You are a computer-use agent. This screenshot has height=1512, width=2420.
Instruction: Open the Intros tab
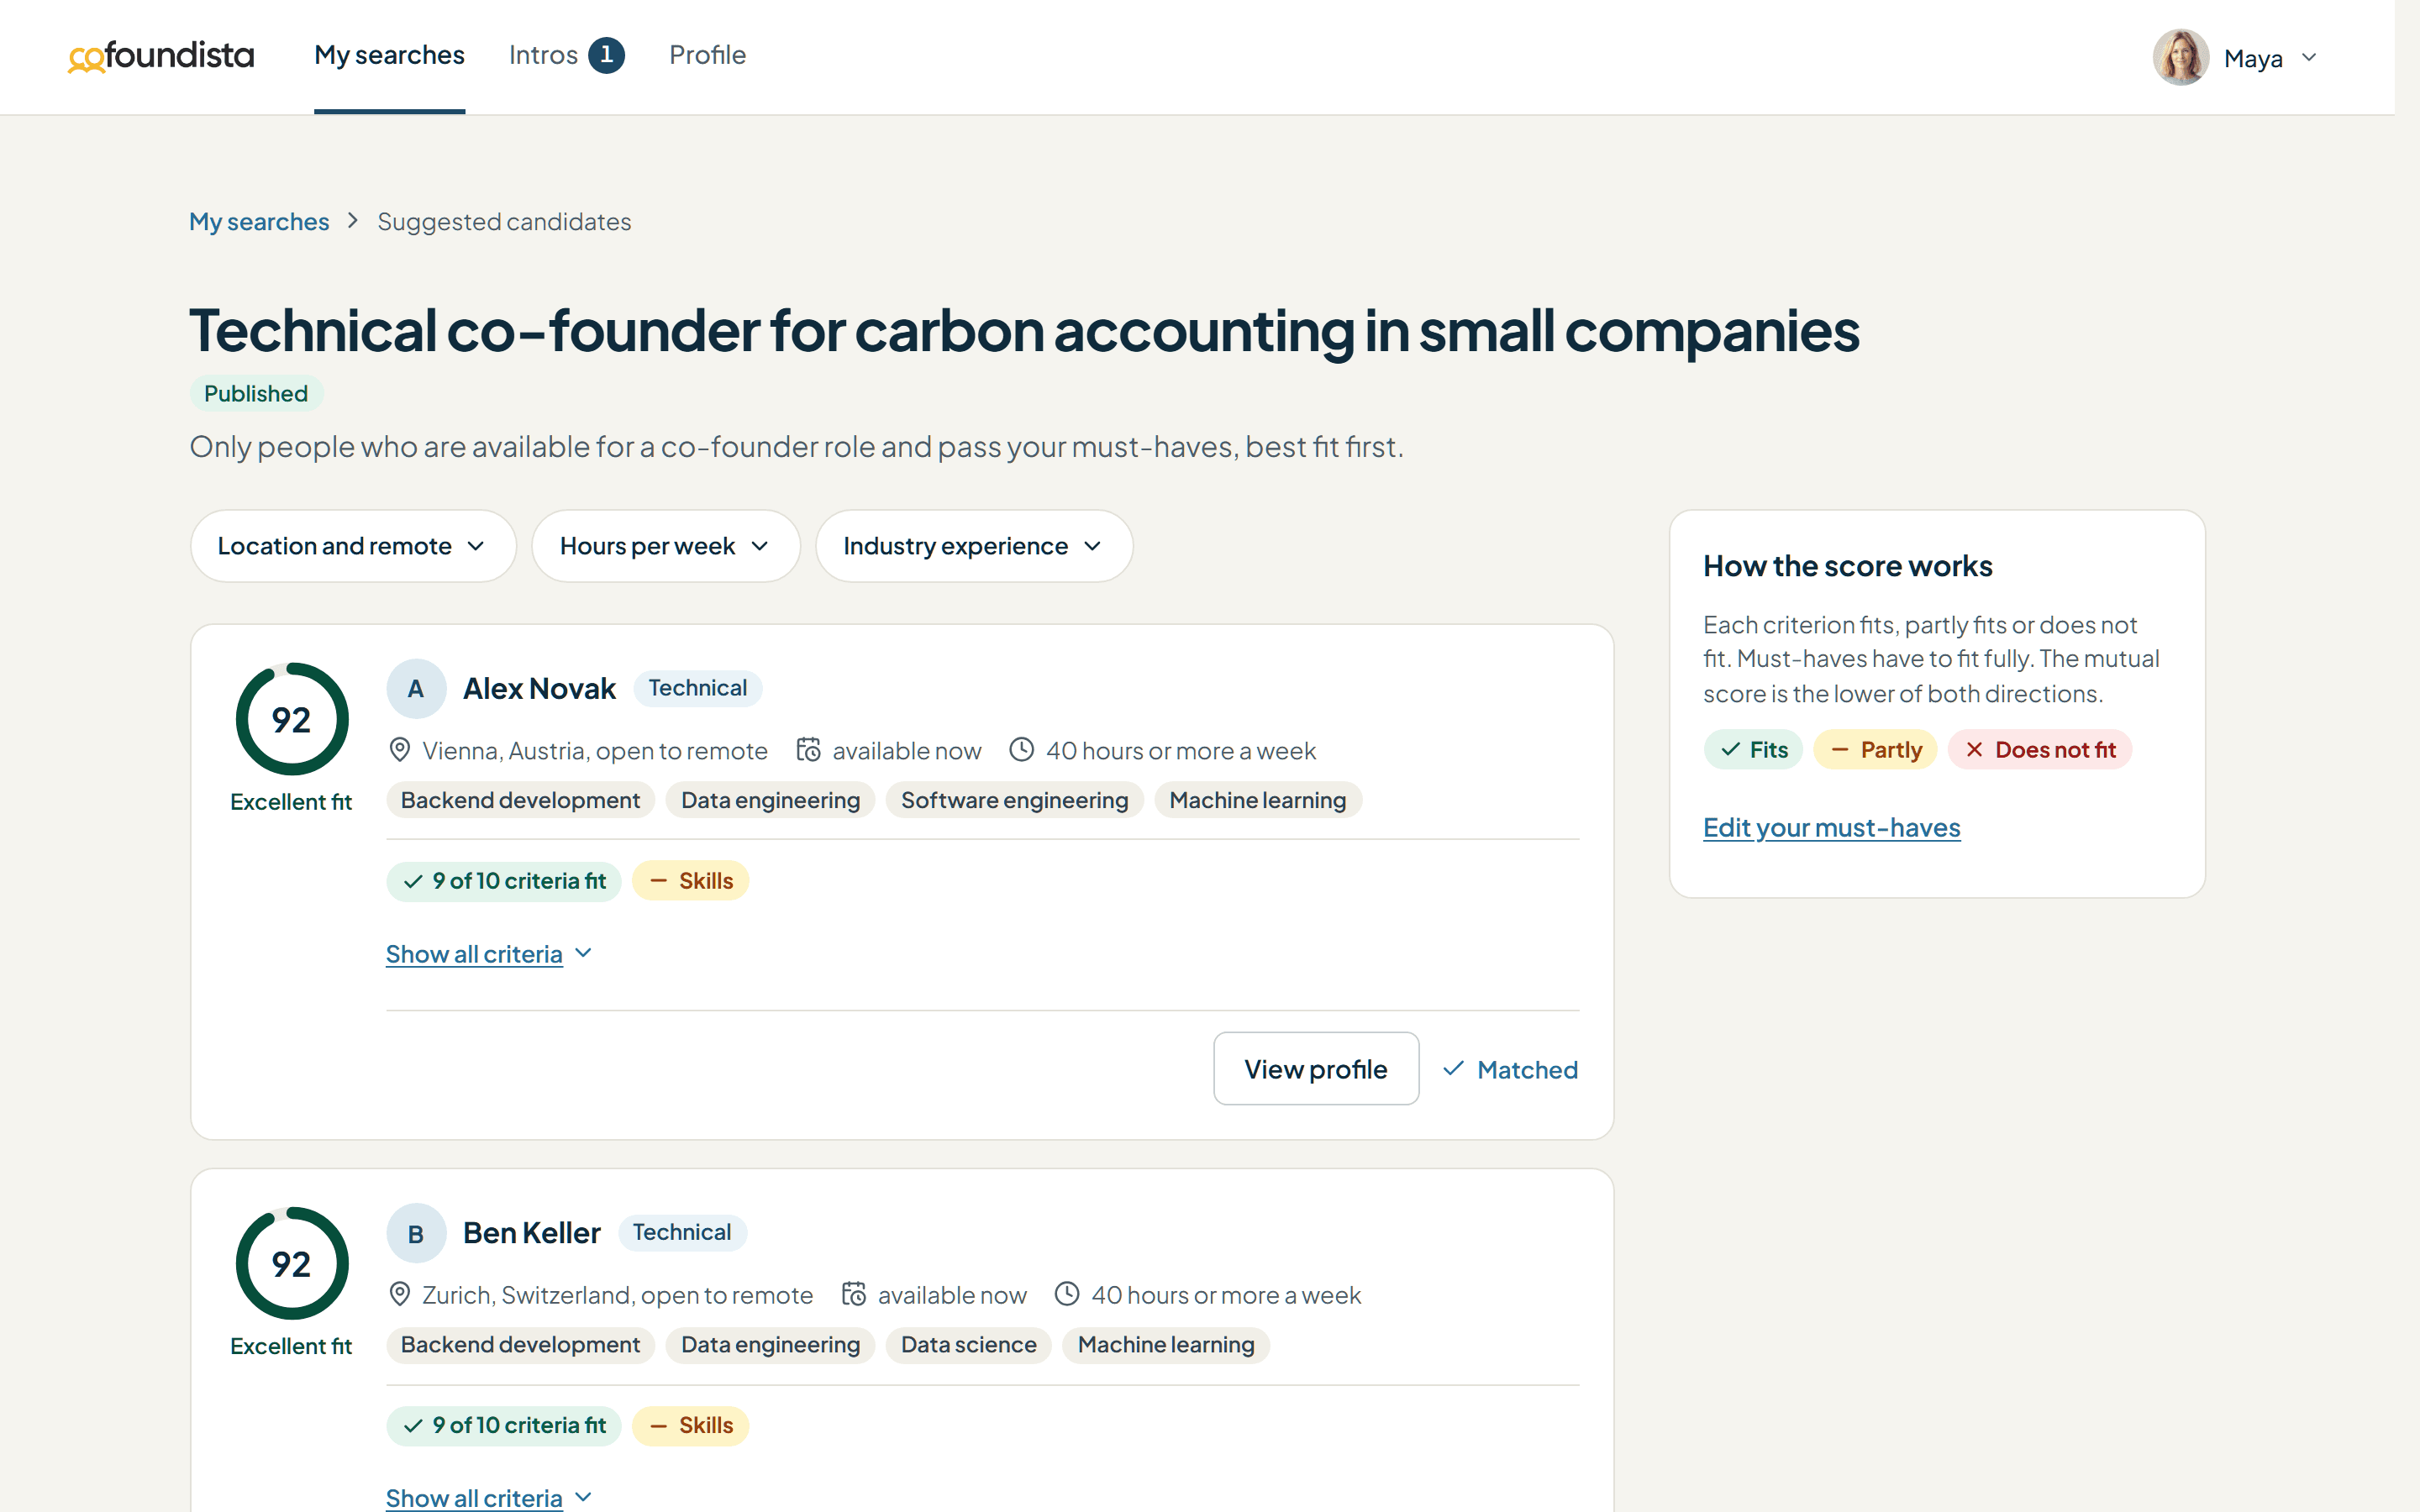pos(566,55)
